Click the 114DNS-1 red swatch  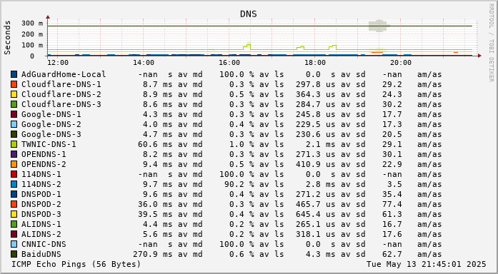pos(14,174)
